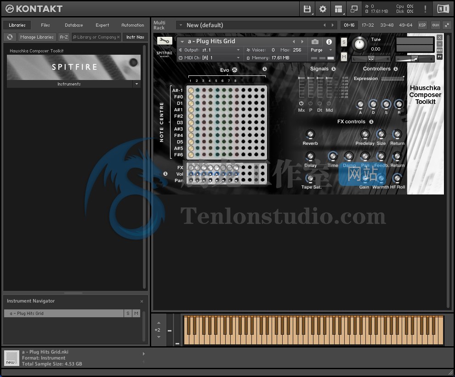
Task: Open instrument edit wrench icon
Action: (165, 41)
